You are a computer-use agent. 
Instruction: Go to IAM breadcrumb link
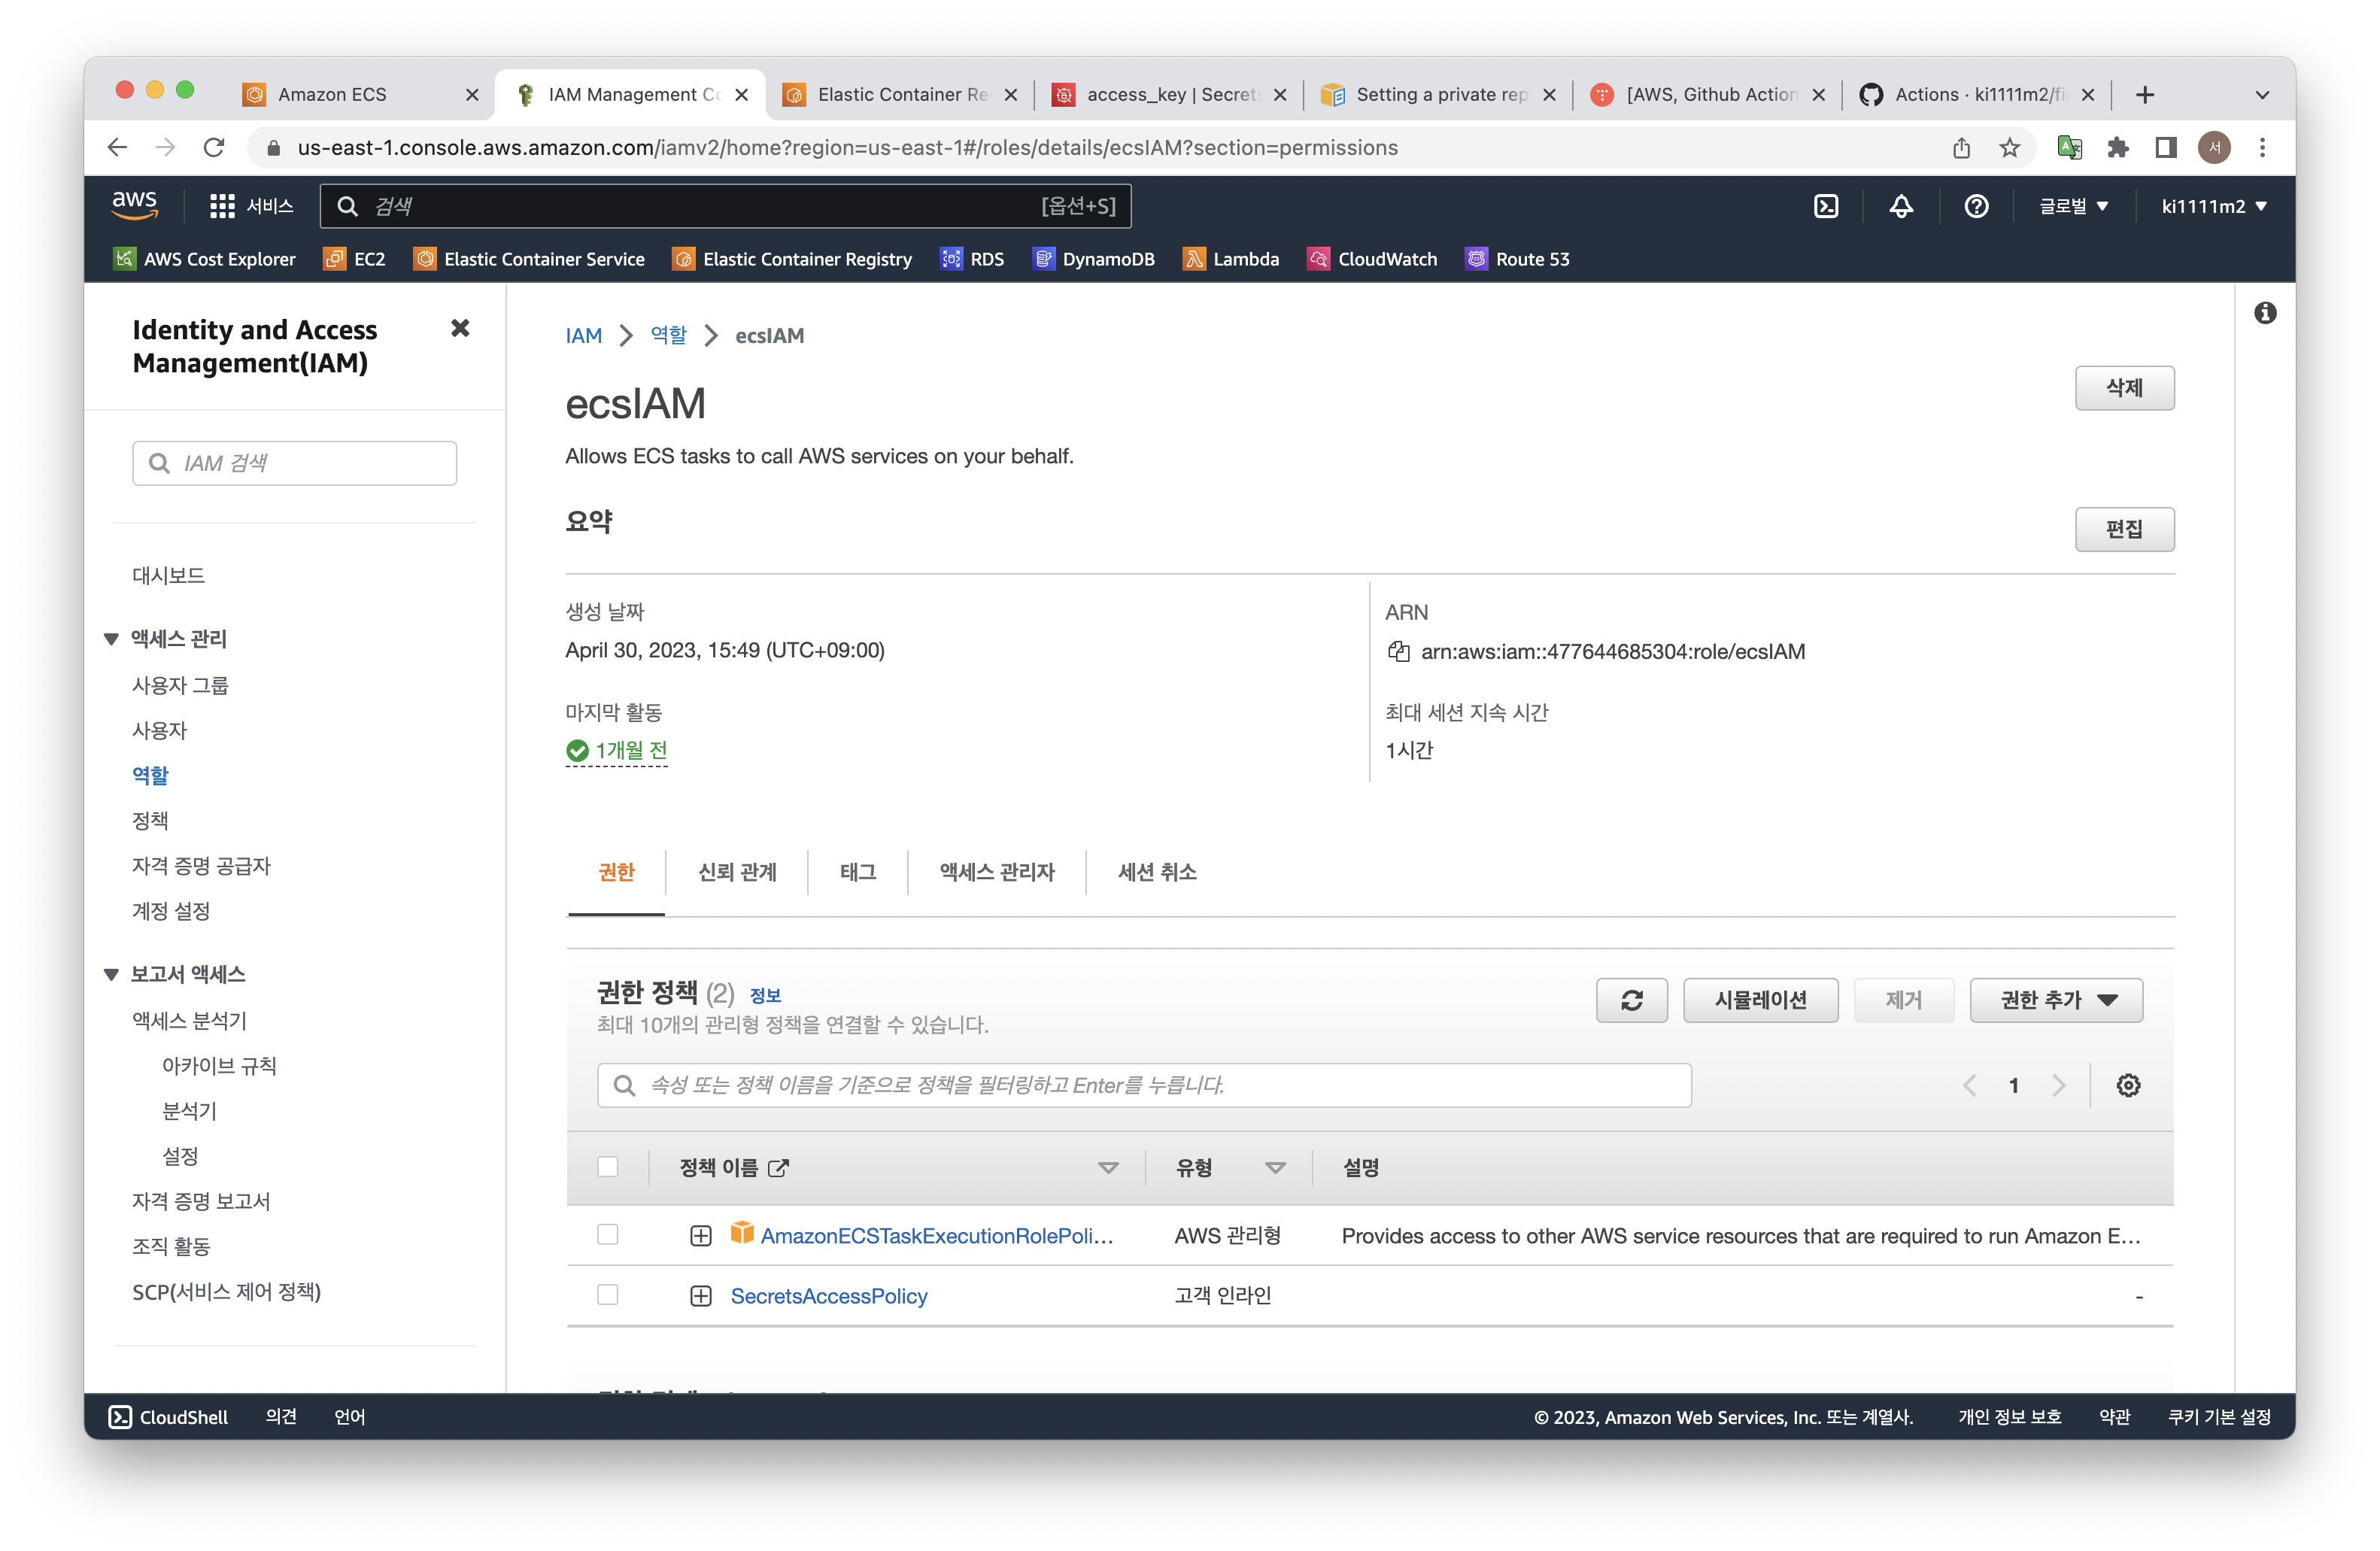583,336
